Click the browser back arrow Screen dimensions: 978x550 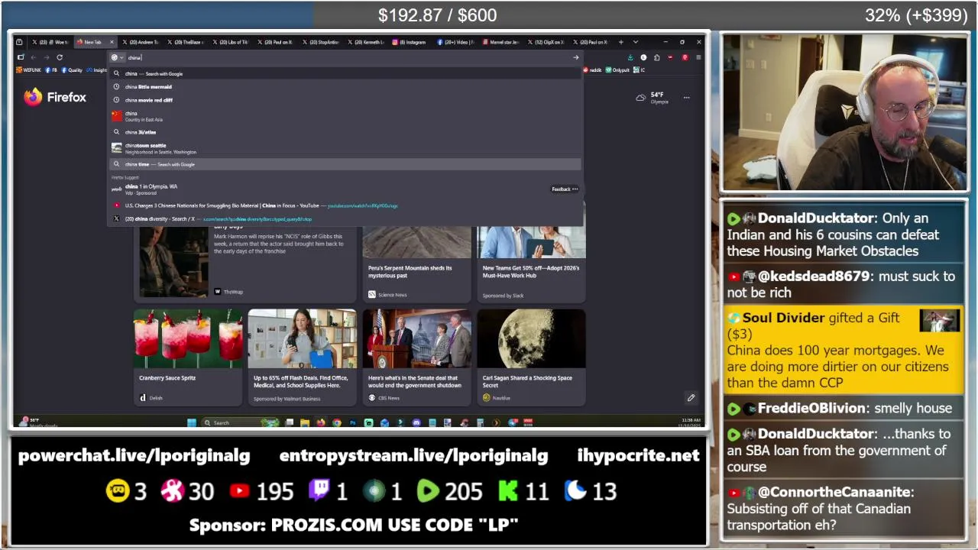34,57
